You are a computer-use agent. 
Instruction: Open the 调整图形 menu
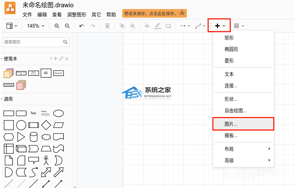77,15
